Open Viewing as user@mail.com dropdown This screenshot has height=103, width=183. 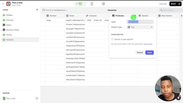coord(55,10)
